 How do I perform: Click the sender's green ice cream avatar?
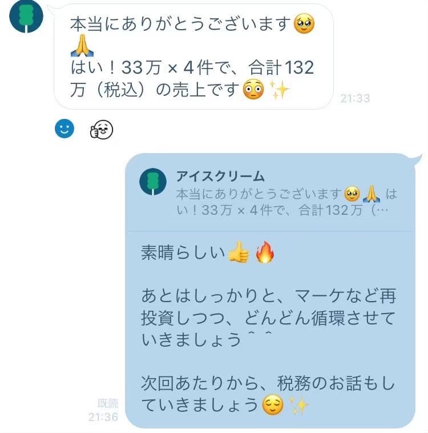coord(26,16)
